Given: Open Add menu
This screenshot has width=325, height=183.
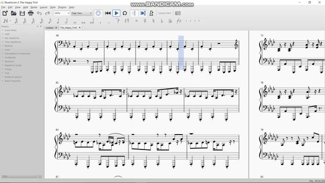Looking at the screenshot, I should click(x=25, y=7).
